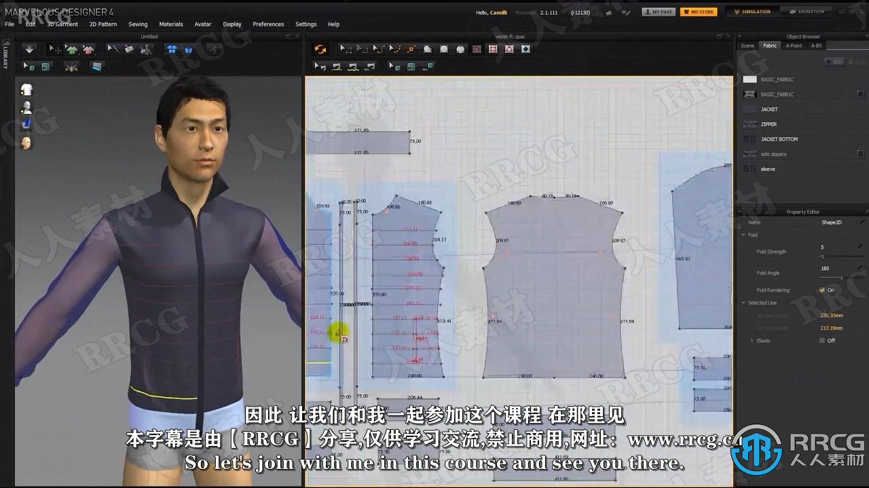Select the 2D Edit Pattern tool
This screenshot has width=869, height=488.
coord(346,49)
